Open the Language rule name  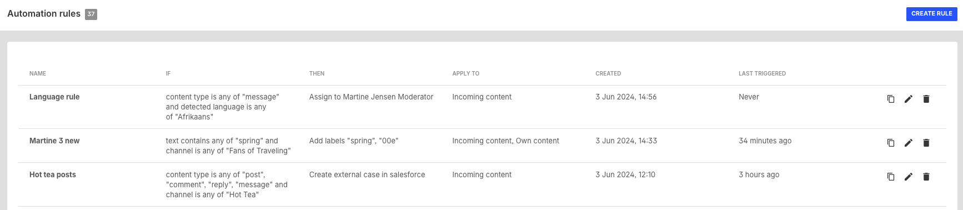pyautogui.click(x=54, y=97)
